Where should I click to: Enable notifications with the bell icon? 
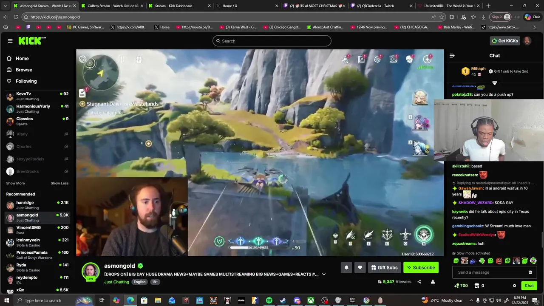click(x=346, y=267)
